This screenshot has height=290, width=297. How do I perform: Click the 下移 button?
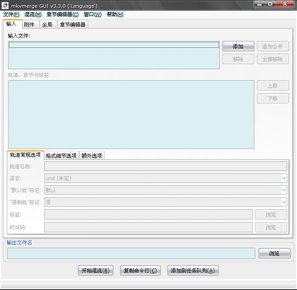[x=273, y=98]
